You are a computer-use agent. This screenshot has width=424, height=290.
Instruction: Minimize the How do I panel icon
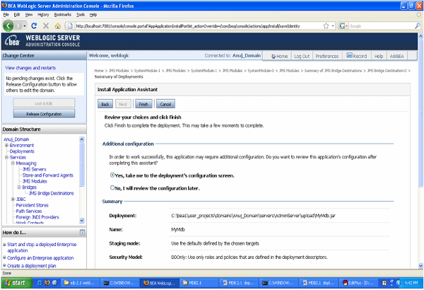pos(82,232)
